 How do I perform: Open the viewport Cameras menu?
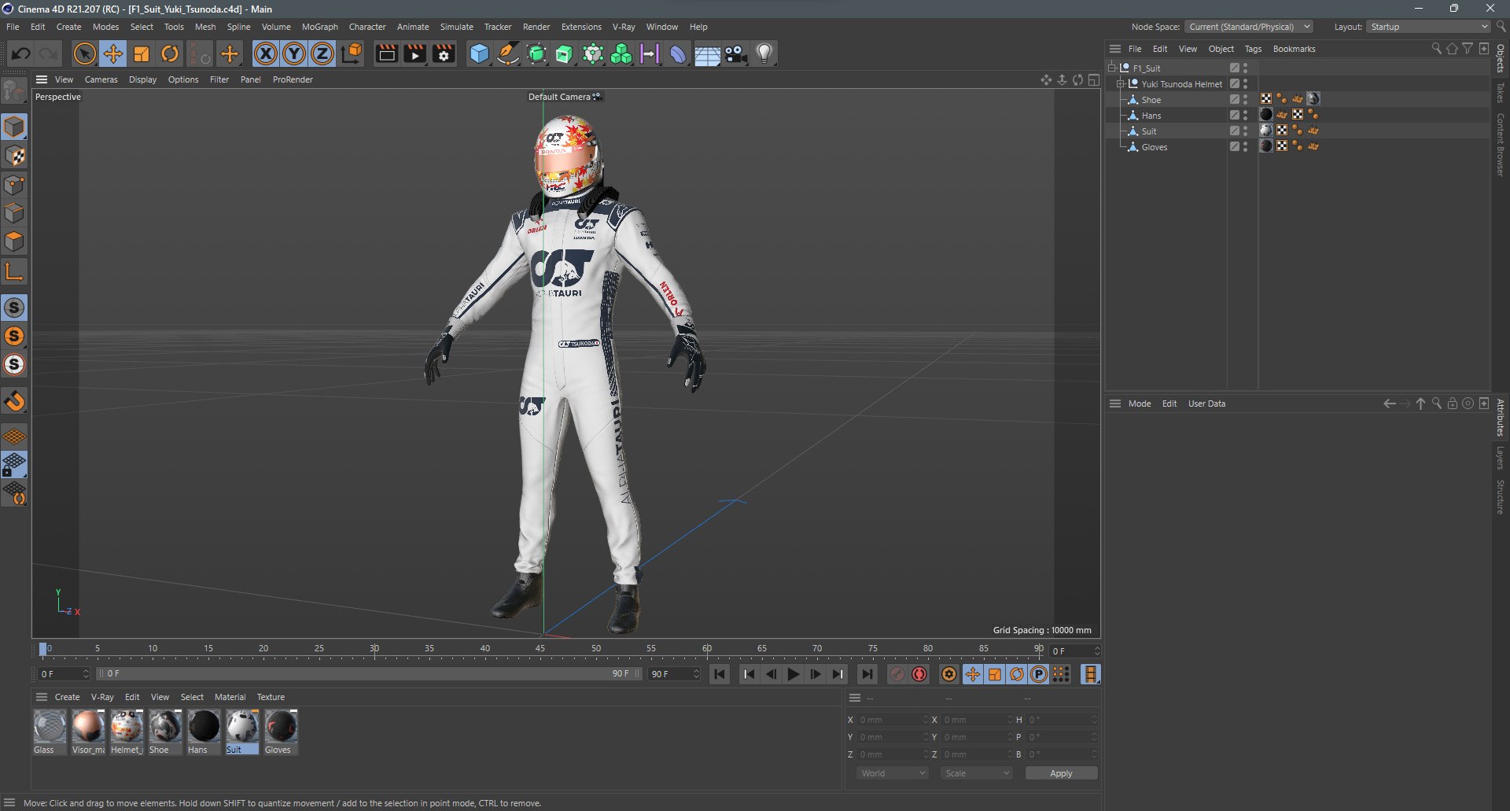[x=101, y=79]
